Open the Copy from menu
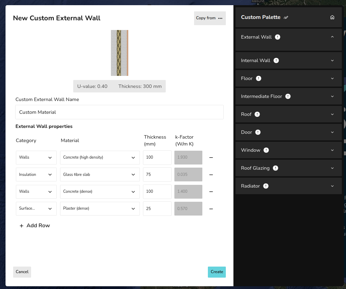346x289 pixels. point(210,18)
